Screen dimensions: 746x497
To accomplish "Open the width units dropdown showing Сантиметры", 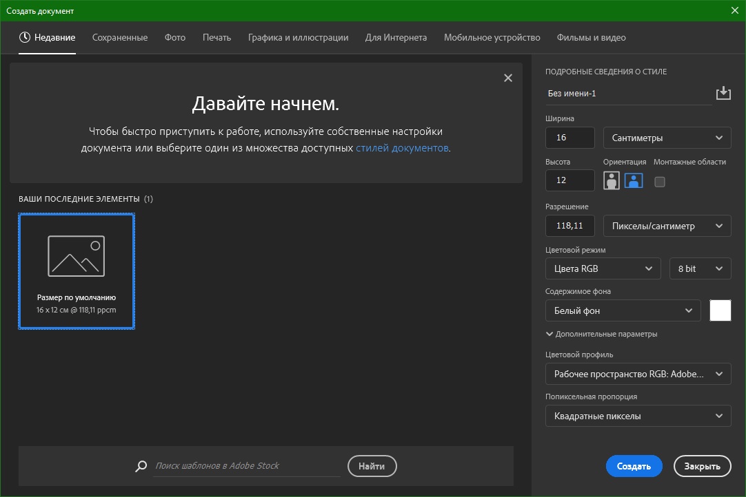I will point(666,137).
